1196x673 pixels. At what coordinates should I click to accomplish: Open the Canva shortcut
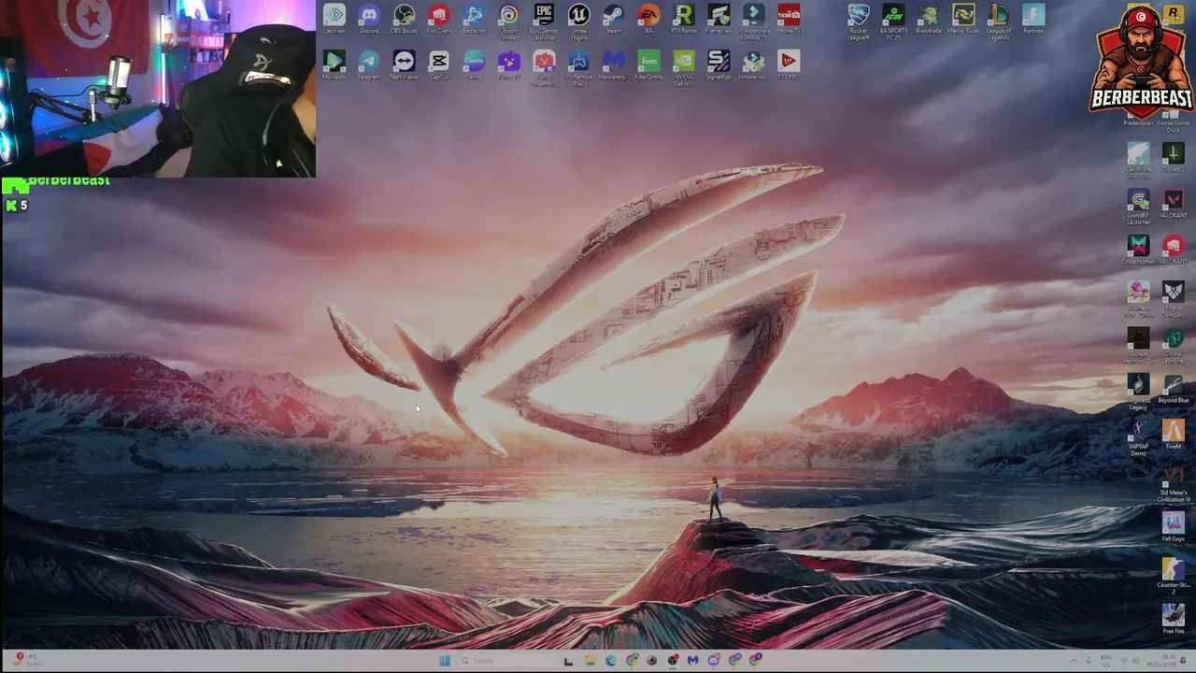tap(474, 65)
